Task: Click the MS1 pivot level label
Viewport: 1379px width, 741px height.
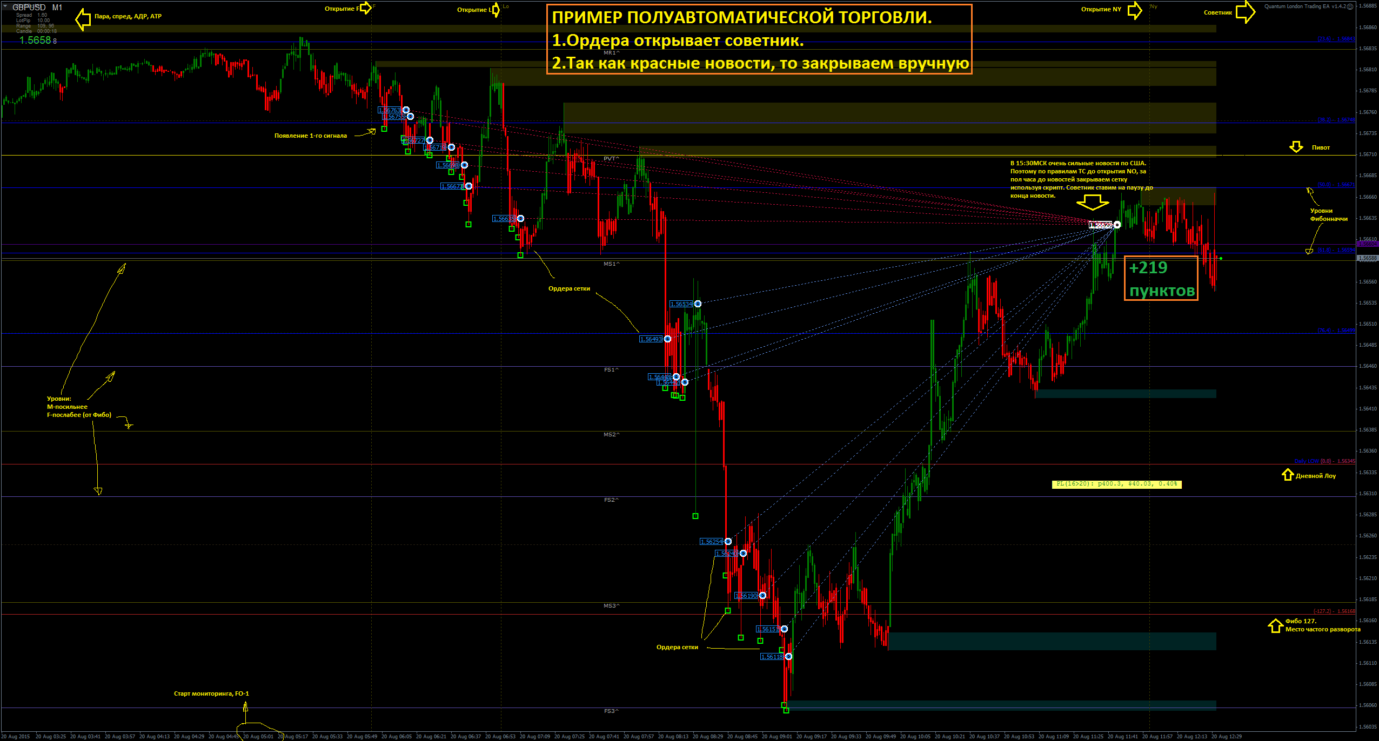Action: coord(611,264)
